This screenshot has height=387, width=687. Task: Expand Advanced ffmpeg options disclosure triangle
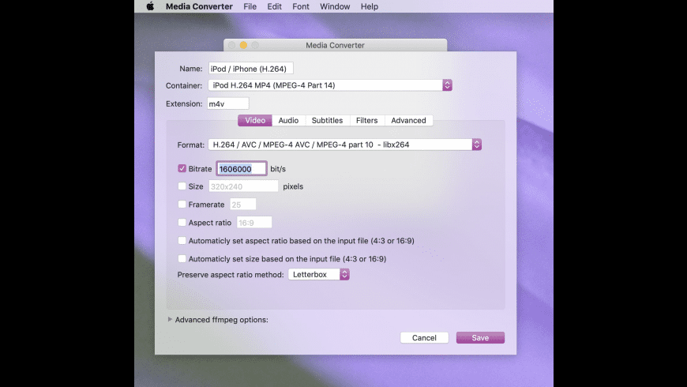[170, 320]
